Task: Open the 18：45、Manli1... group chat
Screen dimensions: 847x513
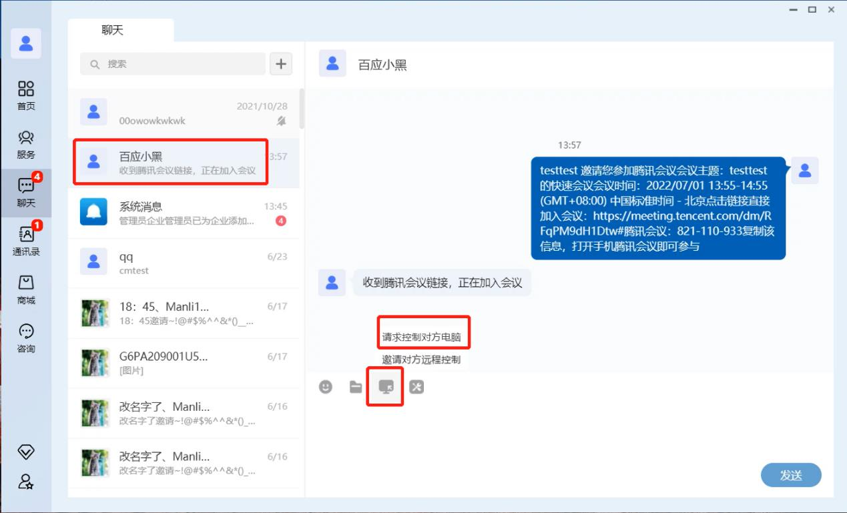Action: [x=184, y=314]
